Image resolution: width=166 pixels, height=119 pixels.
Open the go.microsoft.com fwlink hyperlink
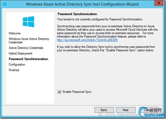(87, 40)
